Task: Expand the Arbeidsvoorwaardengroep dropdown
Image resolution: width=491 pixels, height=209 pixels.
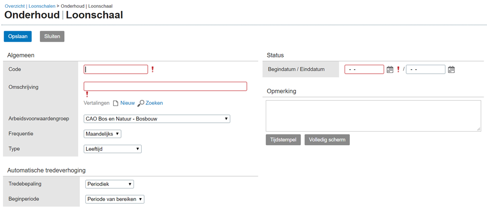Action: [157, 119]
